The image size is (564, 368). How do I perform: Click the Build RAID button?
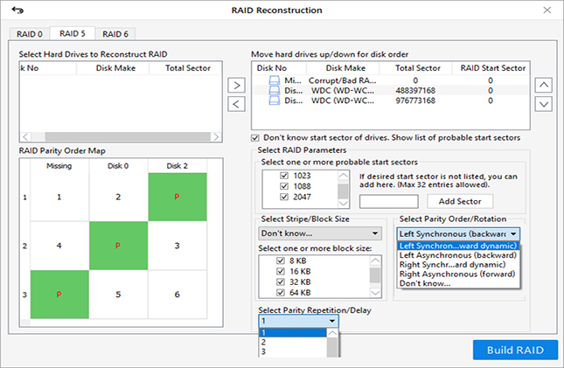point(513,351)
